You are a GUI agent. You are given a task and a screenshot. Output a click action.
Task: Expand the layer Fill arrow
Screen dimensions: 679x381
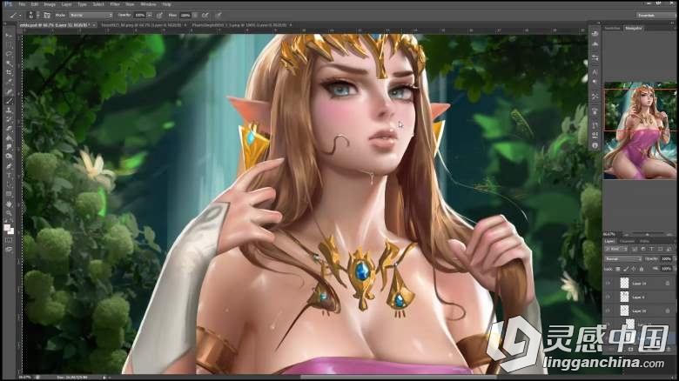pyautogui.click(x=676, y=269)
